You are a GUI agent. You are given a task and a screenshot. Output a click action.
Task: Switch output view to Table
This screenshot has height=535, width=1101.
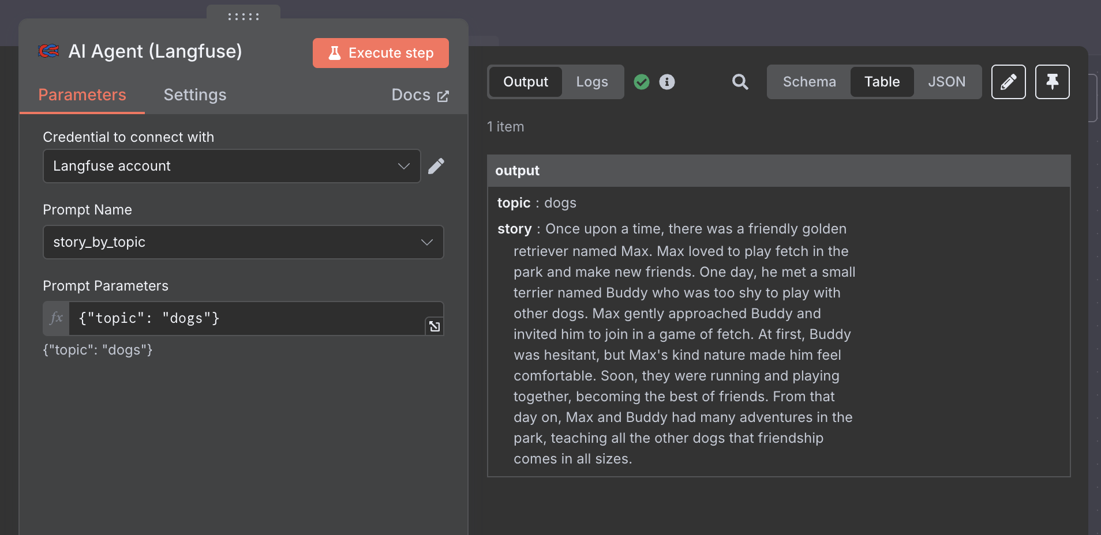point(882,82)
